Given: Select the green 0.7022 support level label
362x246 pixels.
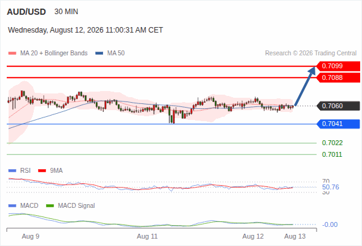Looking at the screenshot, I should (332, 143).
